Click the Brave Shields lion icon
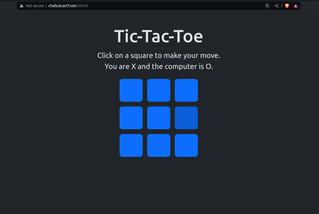This screenshot has width=319, height=214. (287, 6)
